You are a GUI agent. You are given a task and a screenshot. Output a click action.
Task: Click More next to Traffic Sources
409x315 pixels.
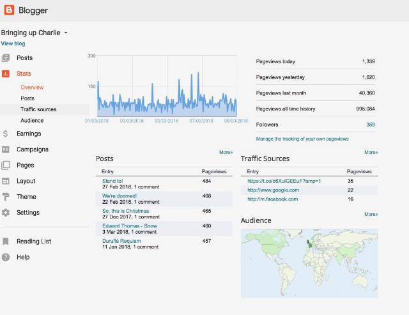(371, 152)
